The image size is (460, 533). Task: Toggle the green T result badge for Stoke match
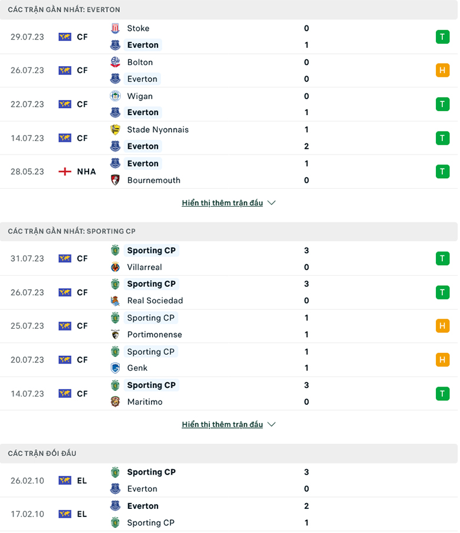[x=442, y=37]
